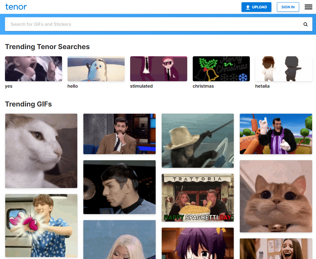Click the 'stimulated' search label
316x259 pixels.
click(x=141, y=86)
